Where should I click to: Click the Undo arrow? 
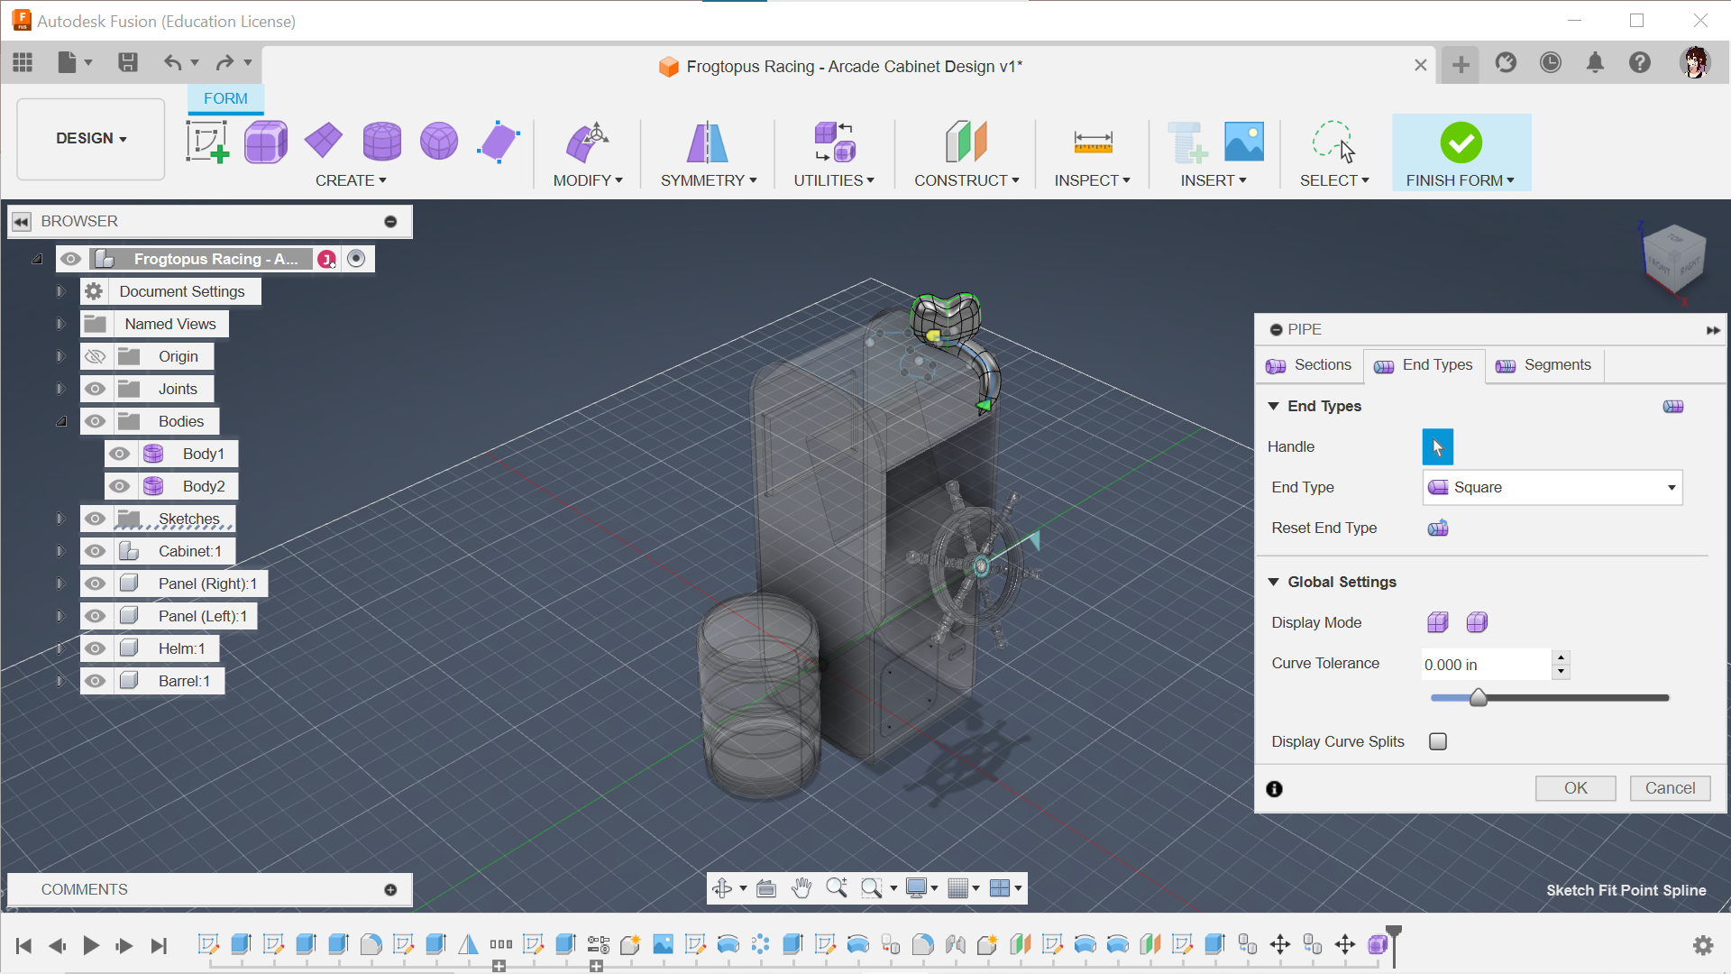(172, 62)
